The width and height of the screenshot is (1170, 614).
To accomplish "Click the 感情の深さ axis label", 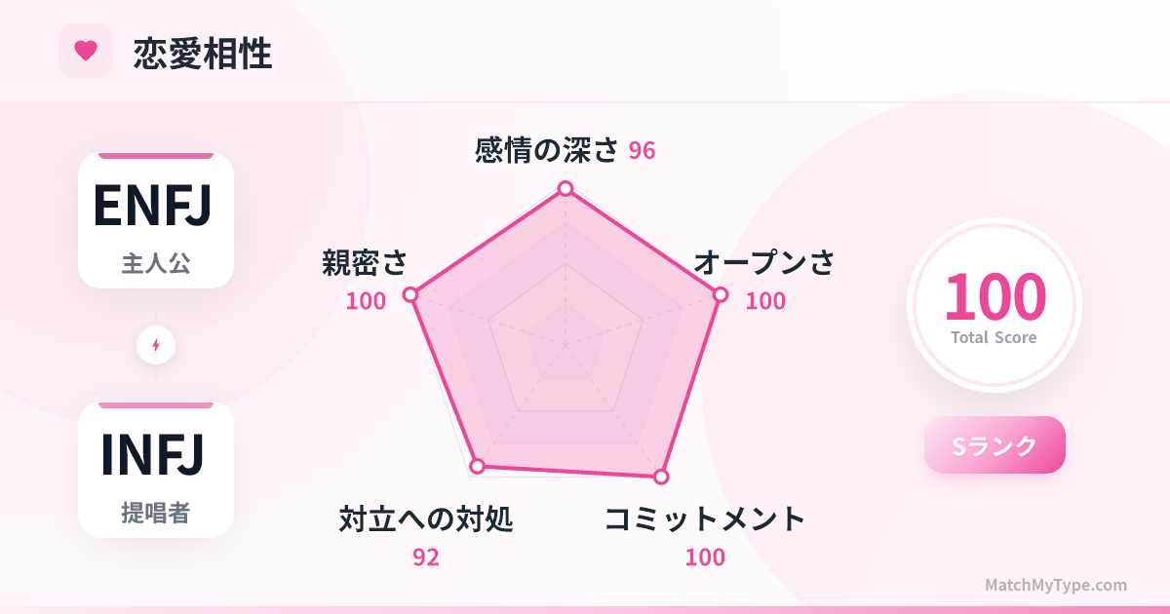I will (x=547, y=150).
